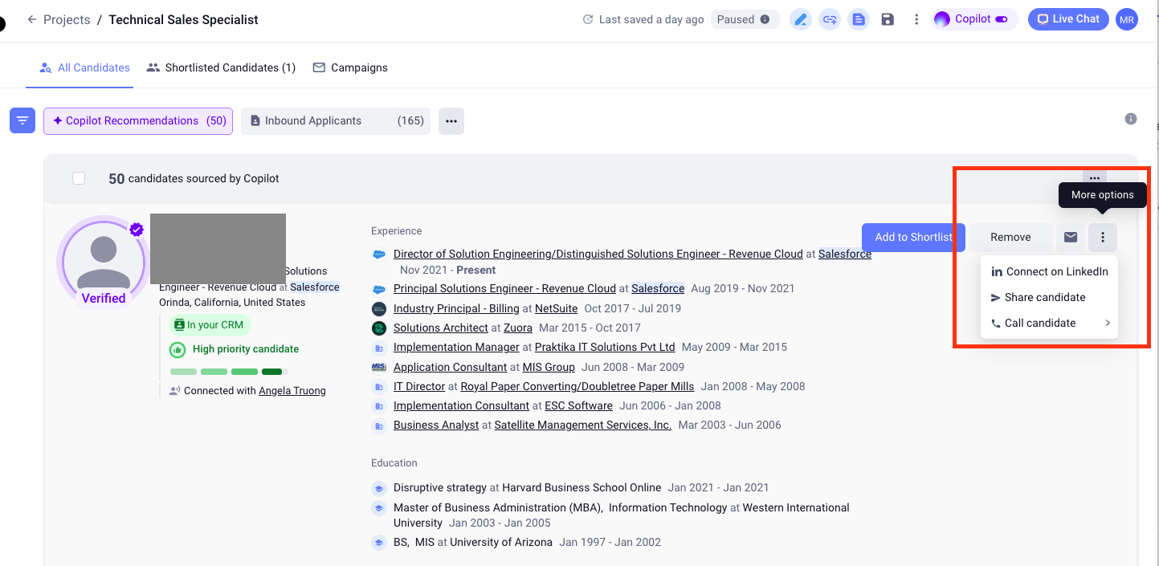
Task: Open Business Analyst role link
Action: (x=436, y=425)
